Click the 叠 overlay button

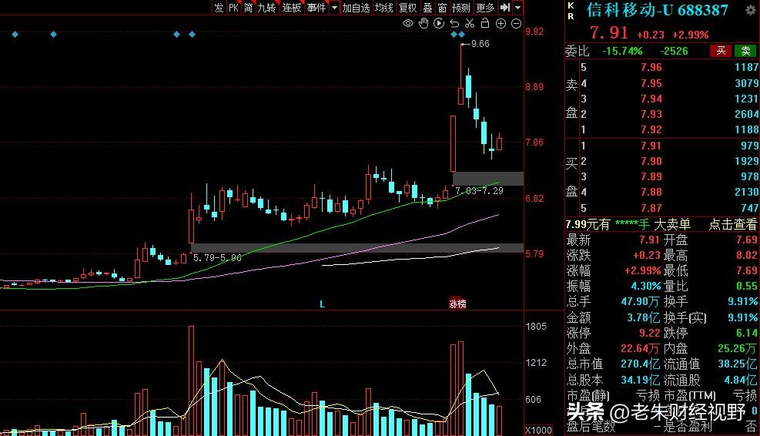coord(427,8)
